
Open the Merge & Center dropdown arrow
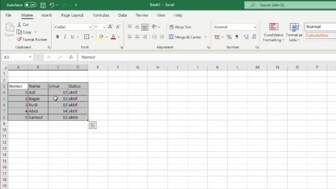[205, 37]
